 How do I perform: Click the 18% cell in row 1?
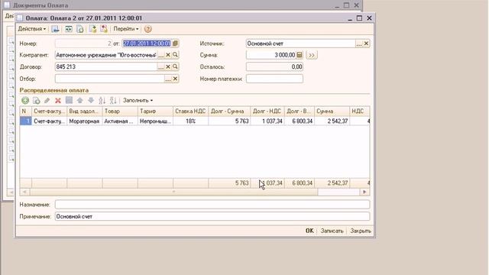pyautogui.click(x=190, y=121)
